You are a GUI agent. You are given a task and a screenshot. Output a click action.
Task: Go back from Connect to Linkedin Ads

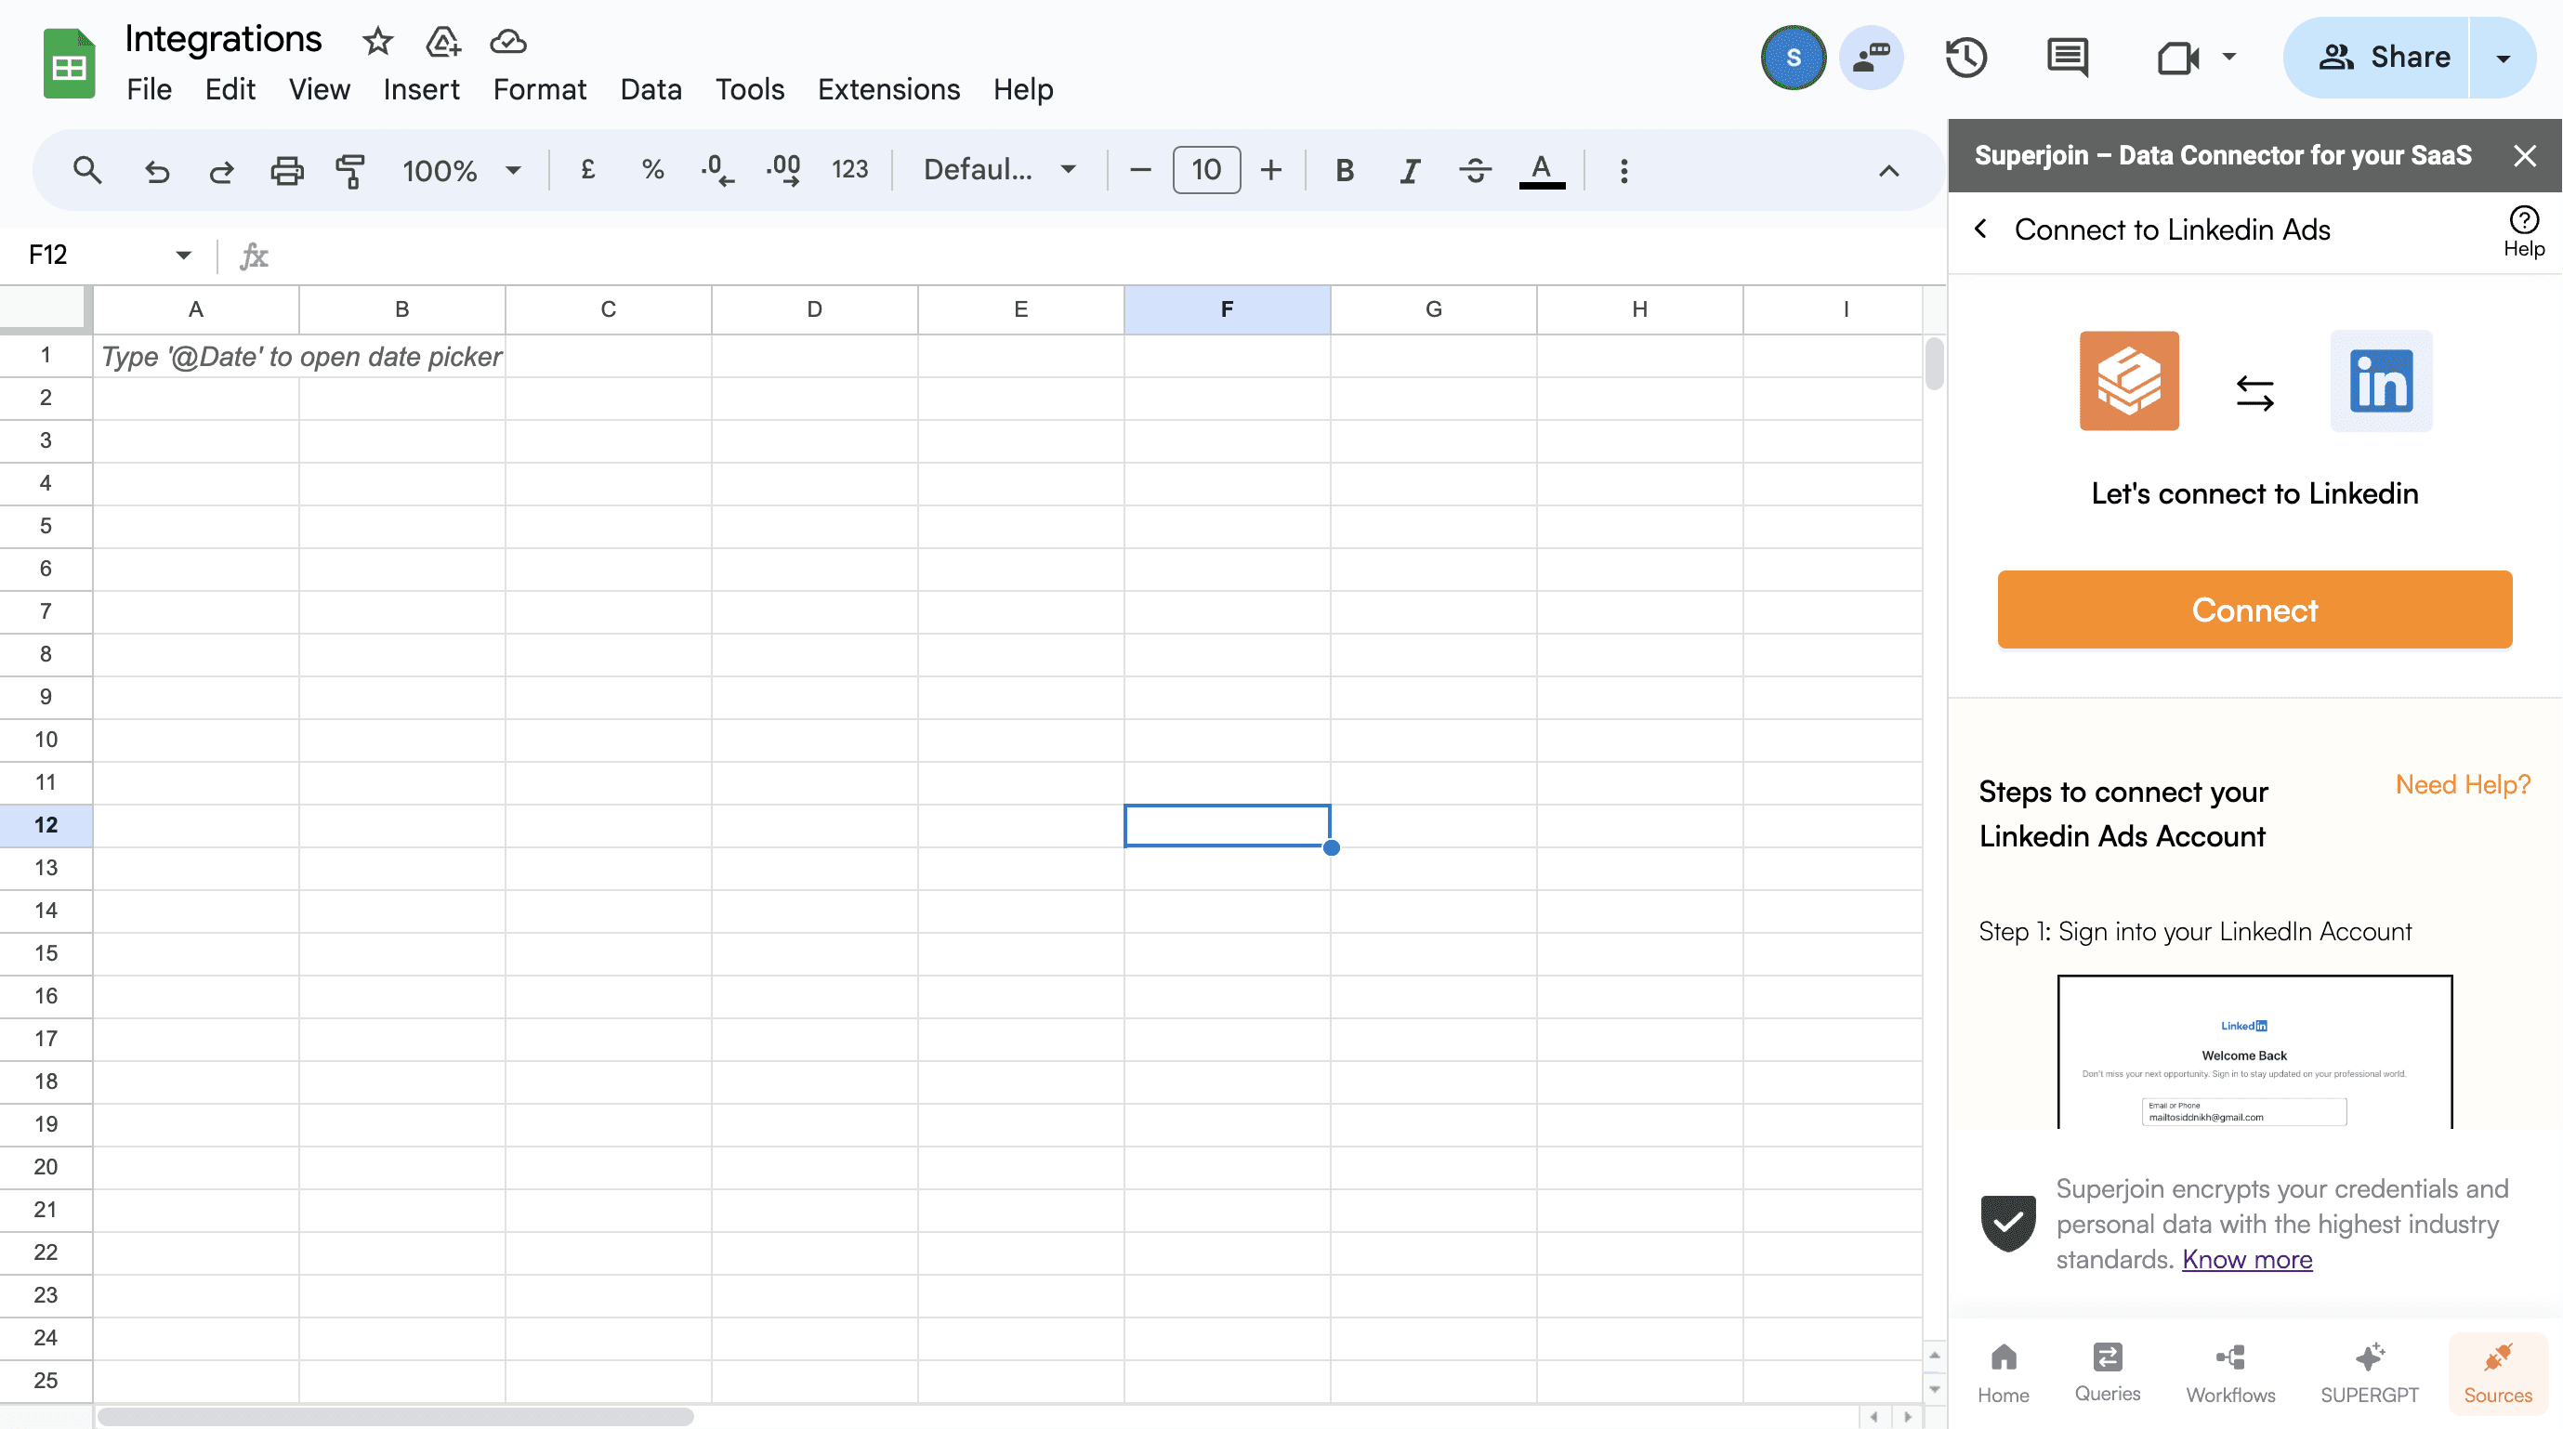1981,229
